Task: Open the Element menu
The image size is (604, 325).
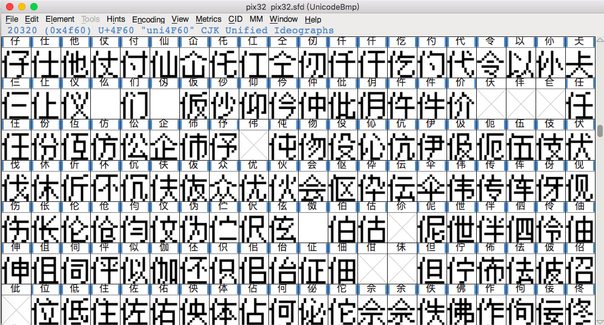Action: coord(60,19)
